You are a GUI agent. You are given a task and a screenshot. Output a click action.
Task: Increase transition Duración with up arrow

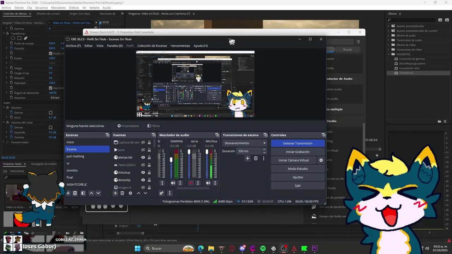264,149
